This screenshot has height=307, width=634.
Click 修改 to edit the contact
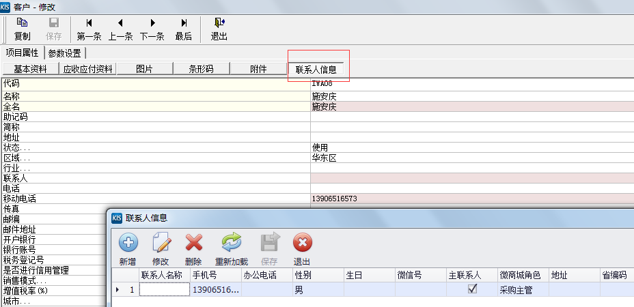161,248
